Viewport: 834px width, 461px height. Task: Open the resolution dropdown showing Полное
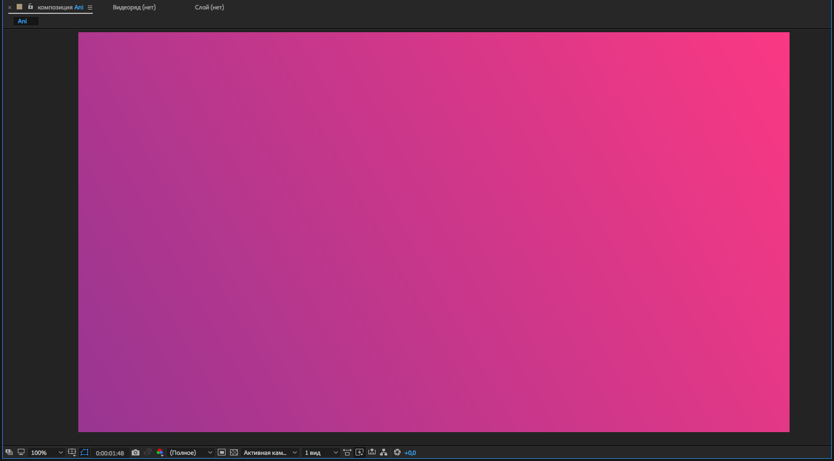[x=191, y=452]
